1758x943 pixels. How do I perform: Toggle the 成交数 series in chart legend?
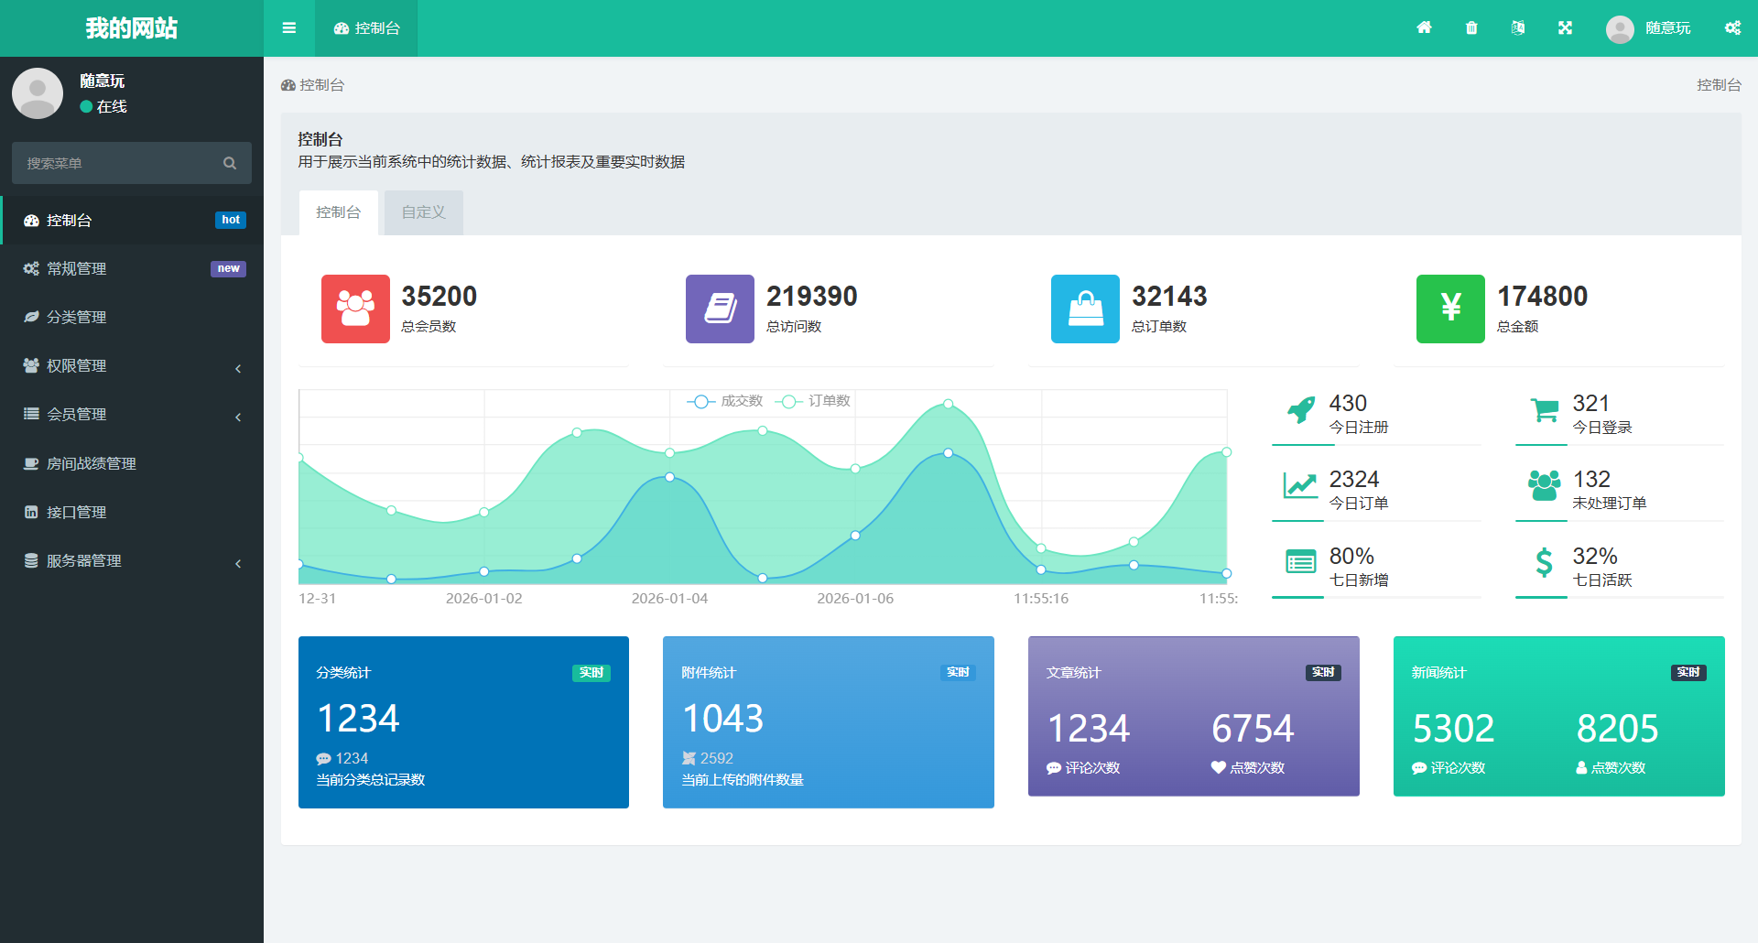(725, 401)
